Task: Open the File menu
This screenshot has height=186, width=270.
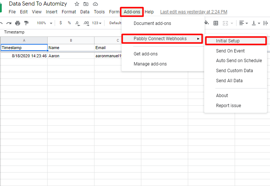Action: [x=12, y=12]
